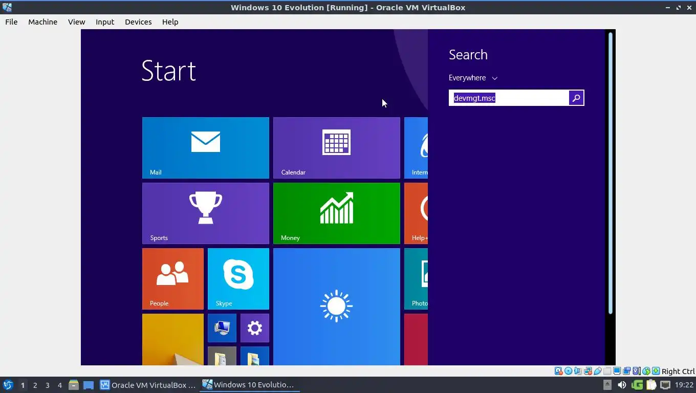Open the PC Settings gear tile

point(254,328)
